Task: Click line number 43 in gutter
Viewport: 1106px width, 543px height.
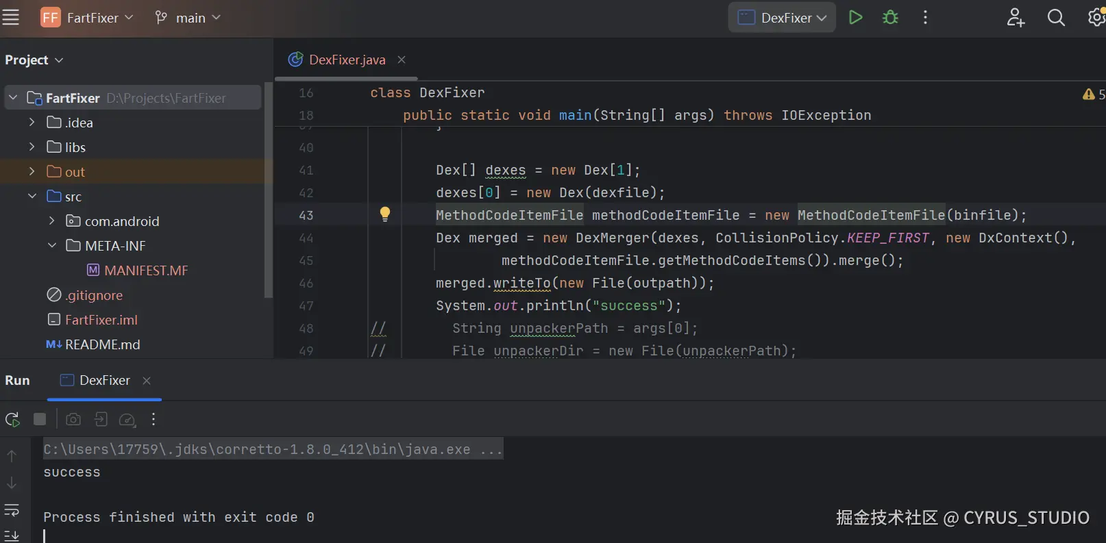Action: (x=306, y=215)
